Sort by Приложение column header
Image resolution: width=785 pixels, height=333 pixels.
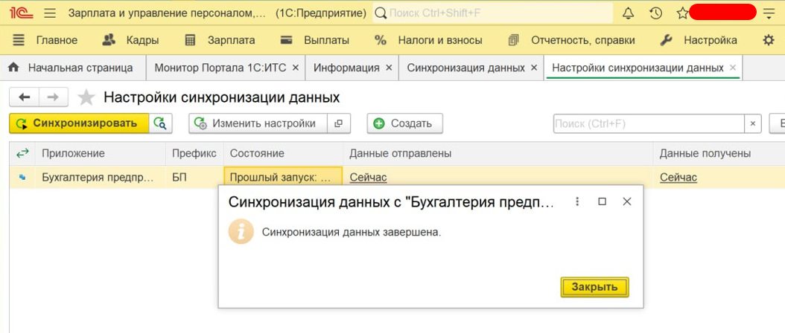pos(100,154)
